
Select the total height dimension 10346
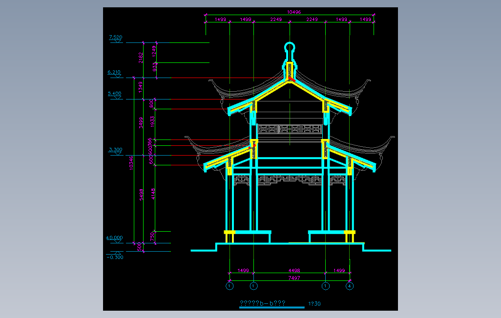[x=131, y=163]
